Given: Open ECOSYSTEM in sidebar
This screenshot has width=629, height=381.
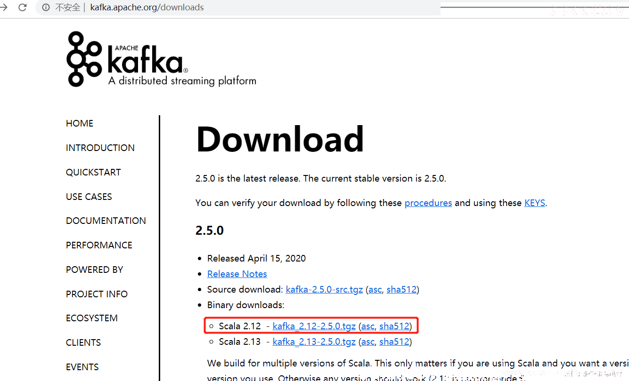Looking at the screenshot, I should 92,318.
